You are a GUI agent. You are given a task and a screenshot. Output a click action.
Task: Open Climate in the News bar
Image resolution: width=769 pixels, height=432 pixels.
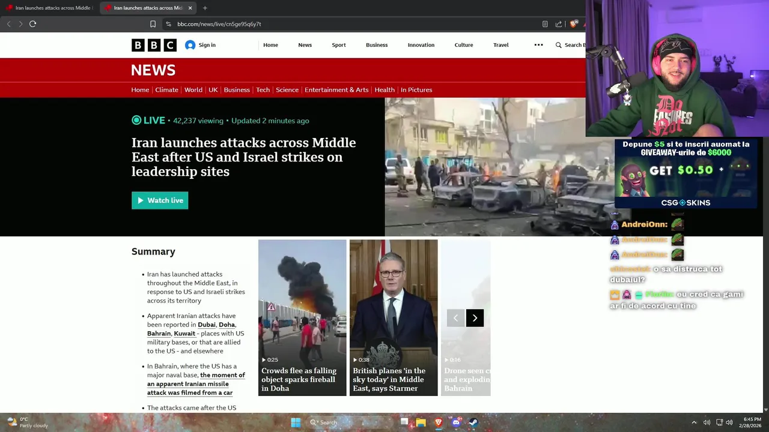coord(166,90)
